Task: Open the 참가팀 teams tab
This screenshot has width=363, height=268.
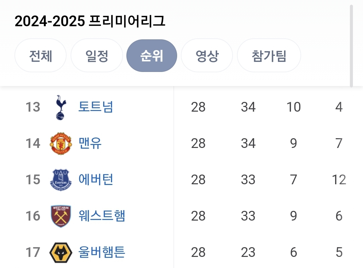Action: tap(269, 55)
